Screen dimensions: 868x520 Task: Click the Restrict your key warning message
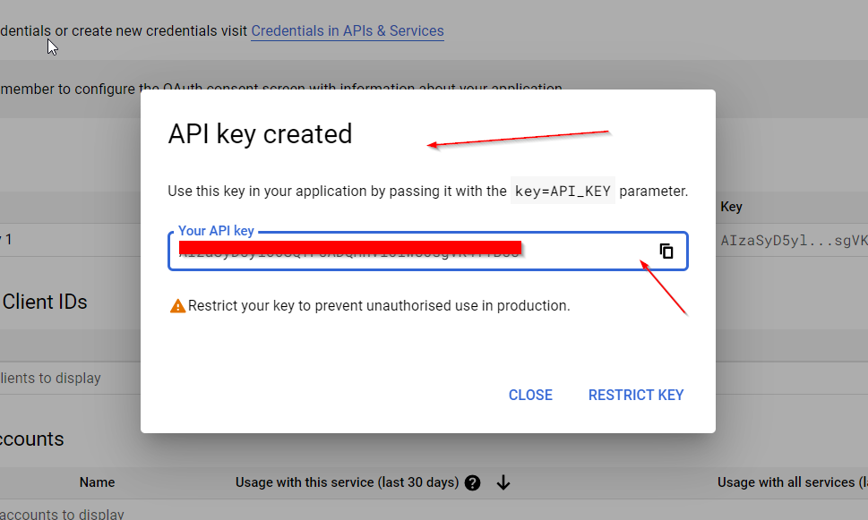click(x=378, y=306)
